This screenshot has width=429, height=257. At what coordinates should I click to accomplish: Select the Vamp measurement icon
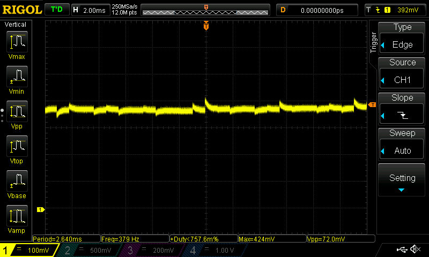[17, 216]
